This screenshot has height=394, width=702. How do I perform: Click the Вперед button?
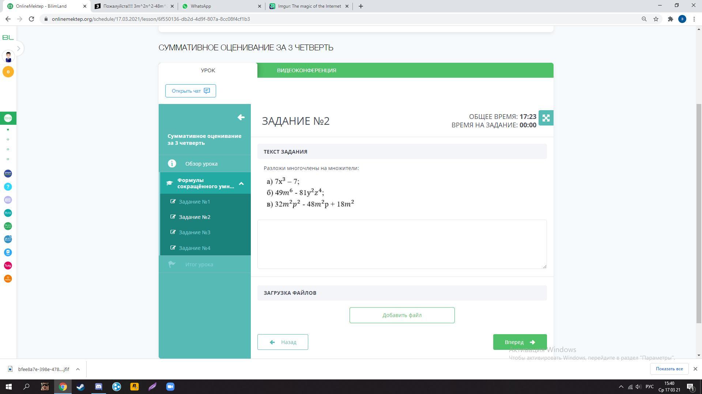[520, 342]
